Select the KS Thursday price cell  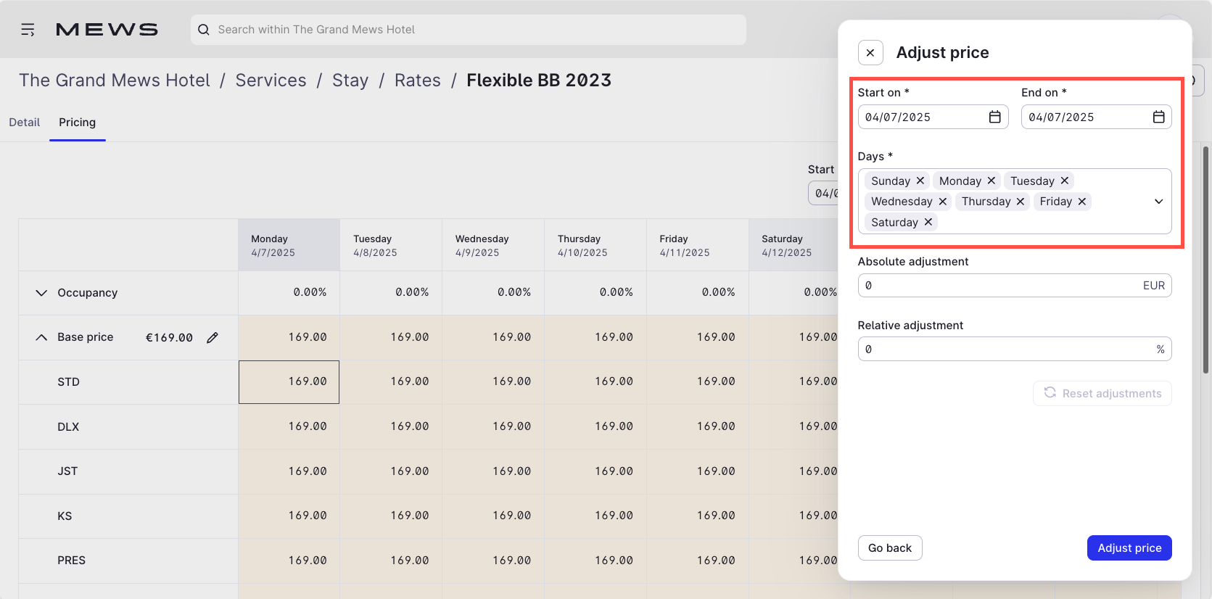(595, 516)
